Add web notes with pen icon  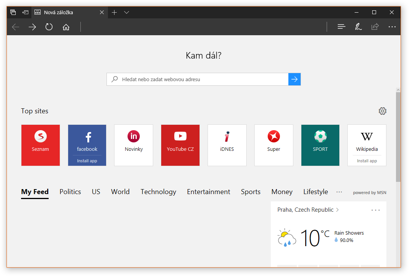(x=358, y=26)
